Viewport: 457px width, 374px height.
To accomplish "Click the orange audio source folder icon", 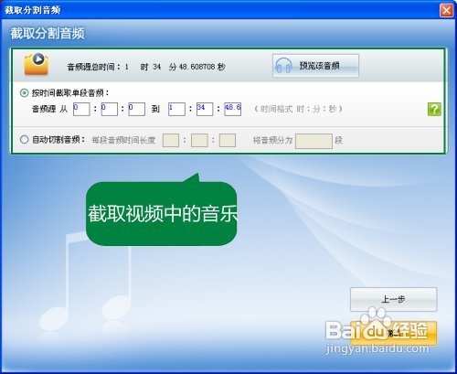I will [x=37, y=64].
